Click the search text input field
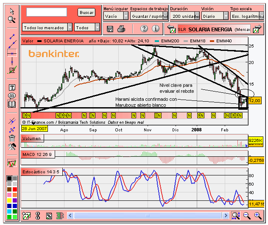Image resolution: width=268 pixels, height=225 pixels. coord(47,12)
